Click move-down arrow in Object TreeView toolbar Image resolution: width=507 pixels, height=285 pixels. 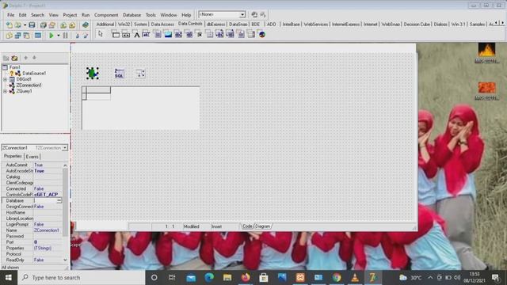point(34,58)
